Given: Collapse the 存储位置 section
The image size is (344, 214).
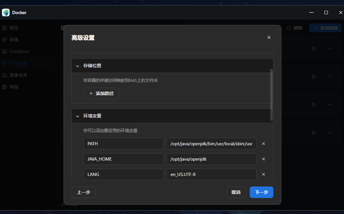Looking at the screenshot, I should click(x=77, y=66).
